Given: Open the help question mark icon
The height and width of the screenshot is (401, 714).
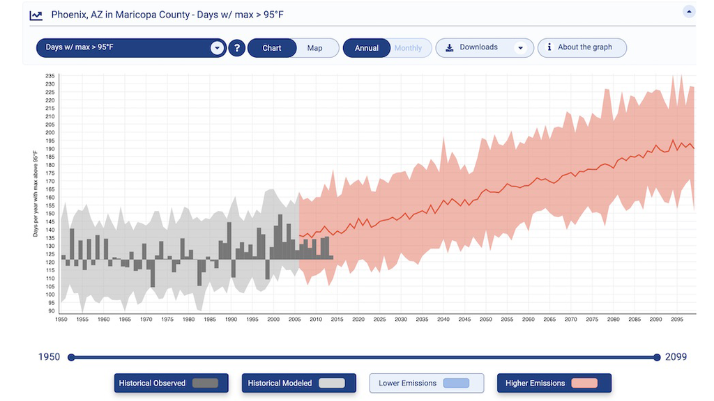Looking at the screenshot, I should (236, 47).
